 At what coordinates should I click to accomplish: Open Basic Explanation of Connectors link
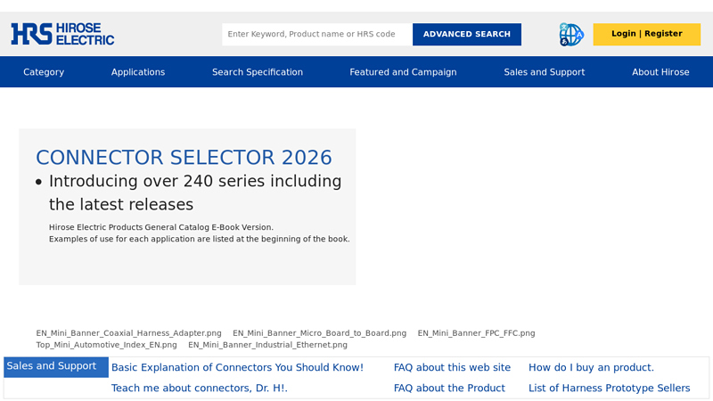[237, 367]
